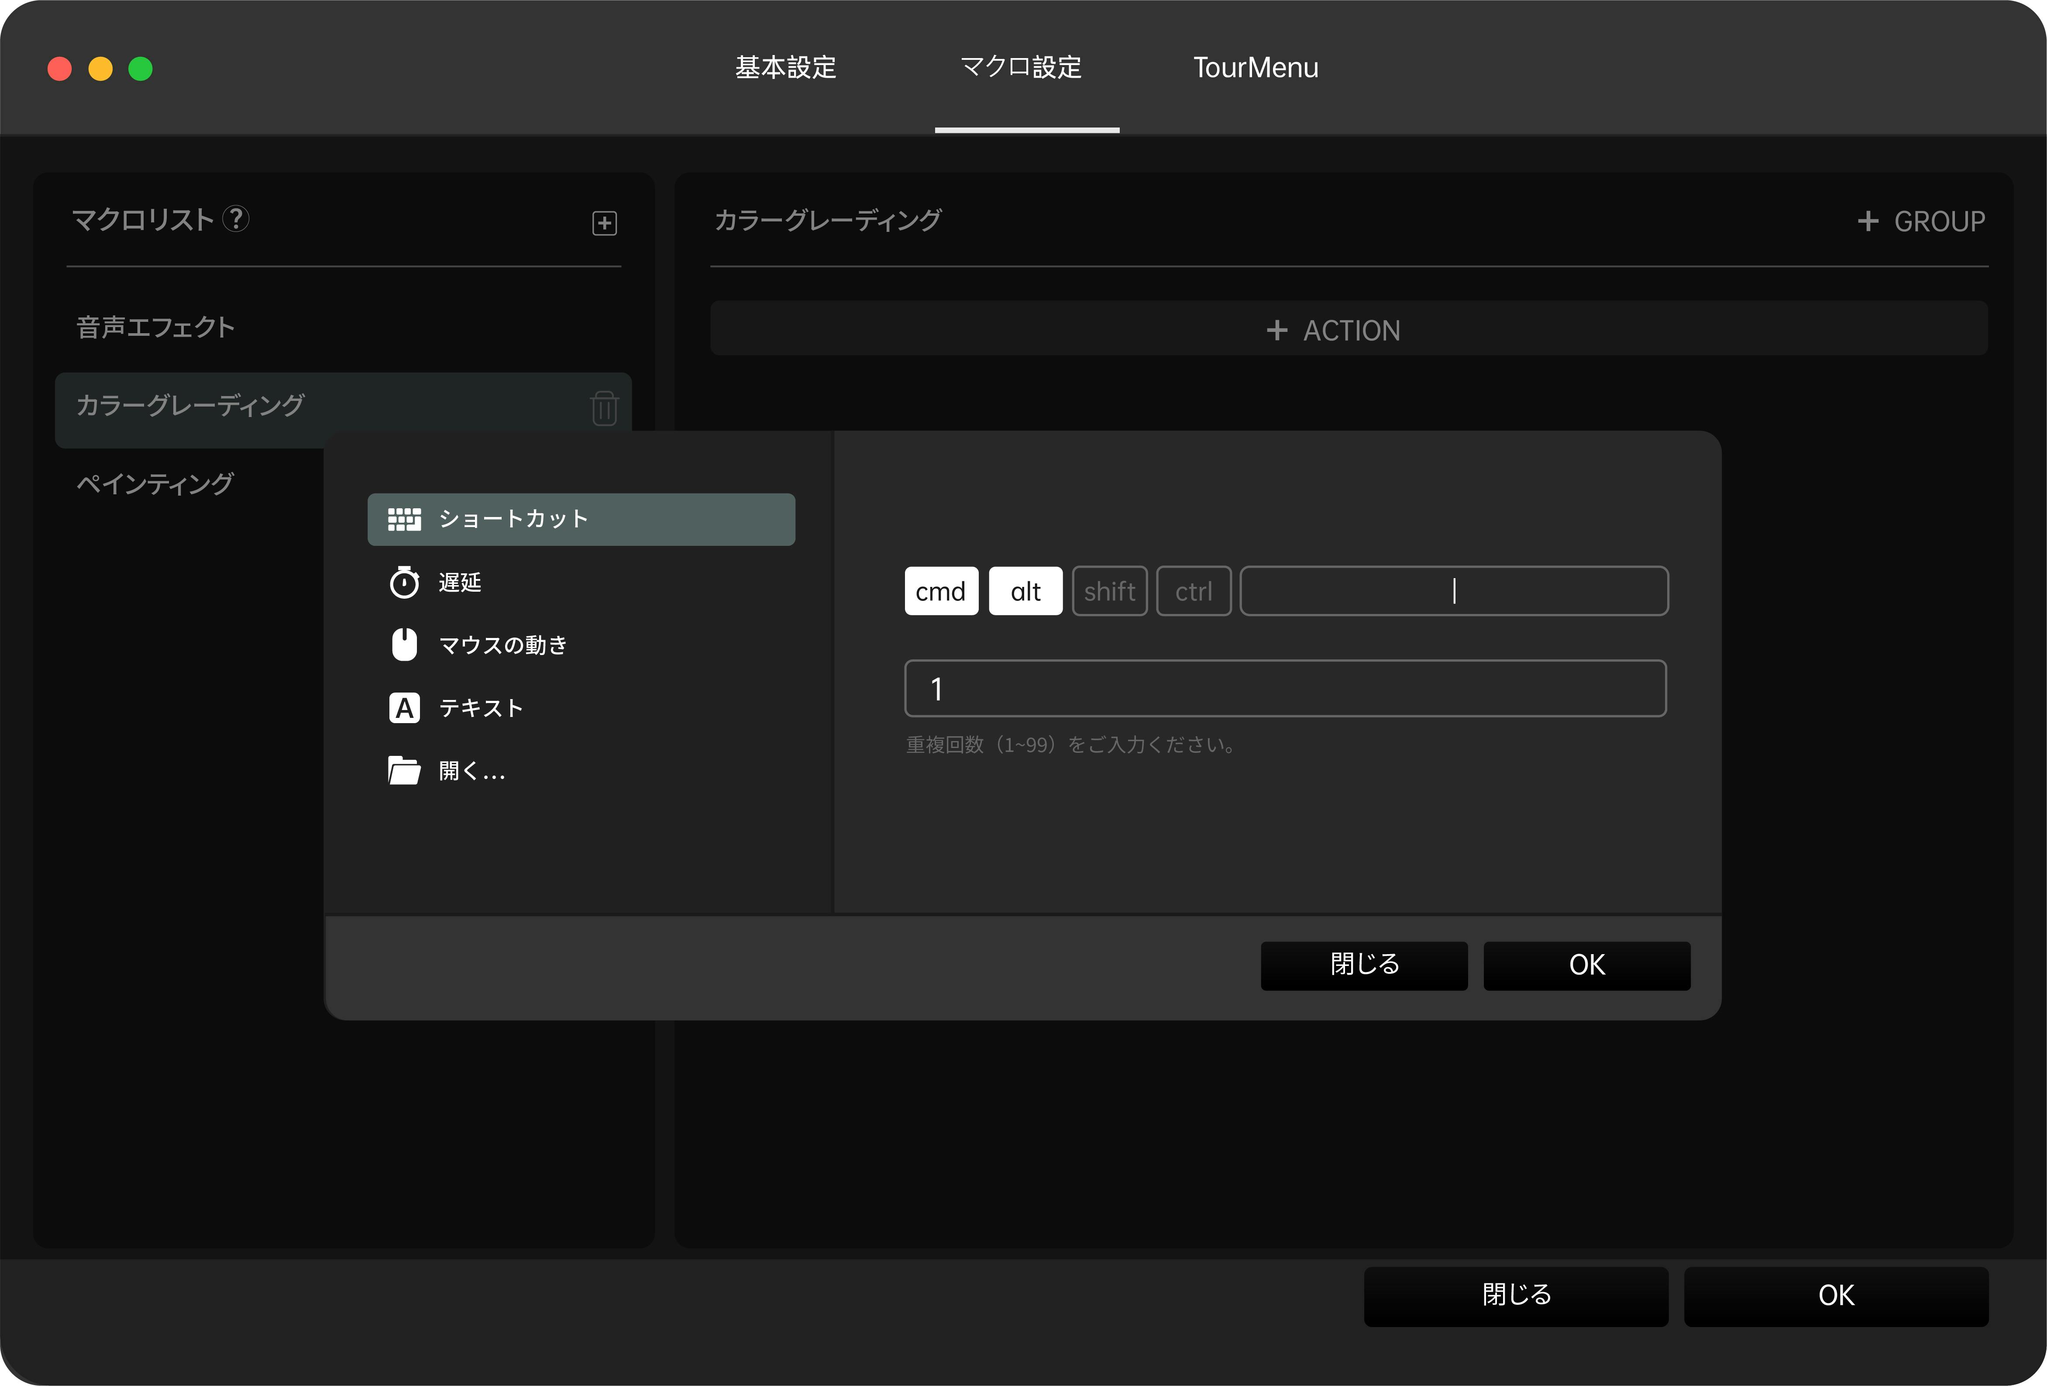Screen dimensions: 2047x1386
Task: Enable the ctrl modifier key
Action: (x=1194, y=591)
